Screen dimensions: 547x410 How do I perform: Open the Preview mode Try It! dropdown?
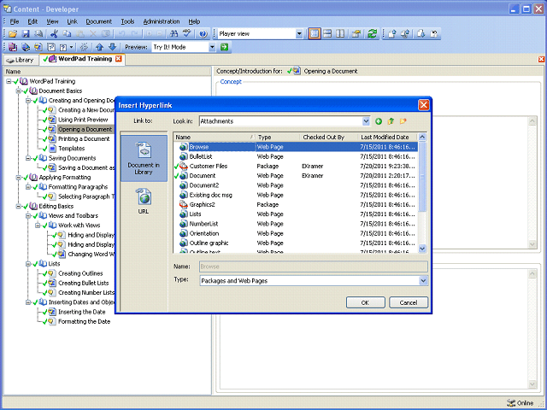pos(212,47)
